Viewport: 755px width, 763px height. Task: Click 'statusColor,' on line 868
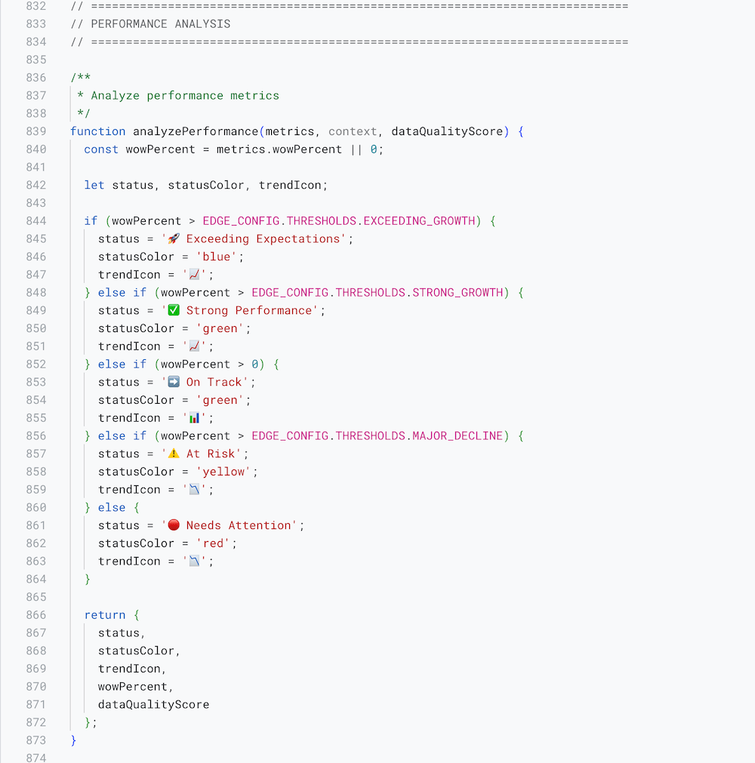point(139,651)
